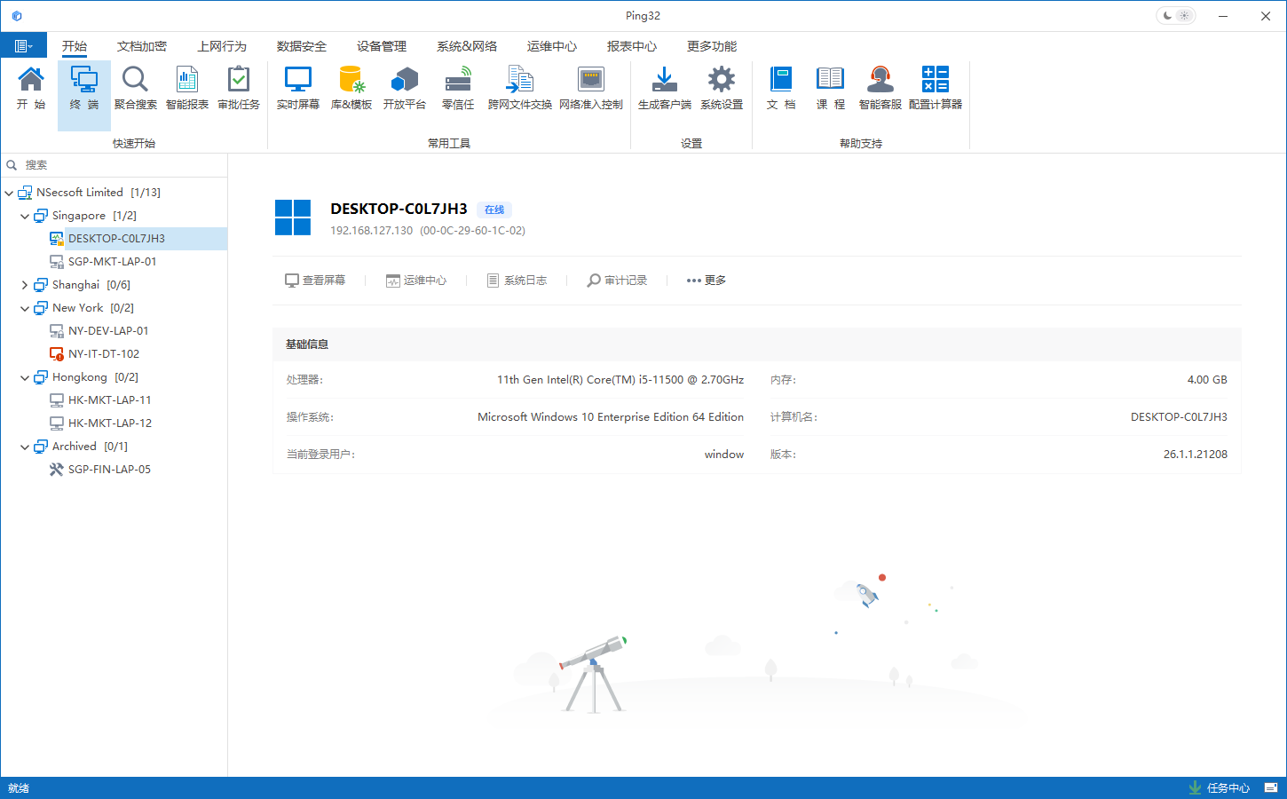Click the 零信任 zero trust icon

458,88
